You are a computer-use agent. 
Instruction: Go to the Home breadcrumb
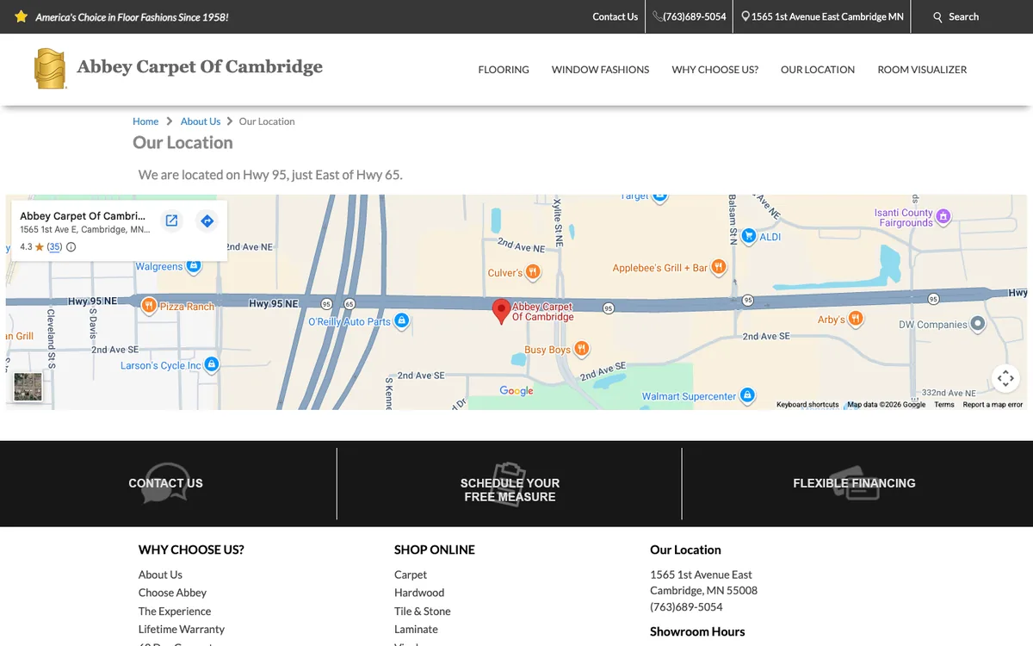[145, 121]
